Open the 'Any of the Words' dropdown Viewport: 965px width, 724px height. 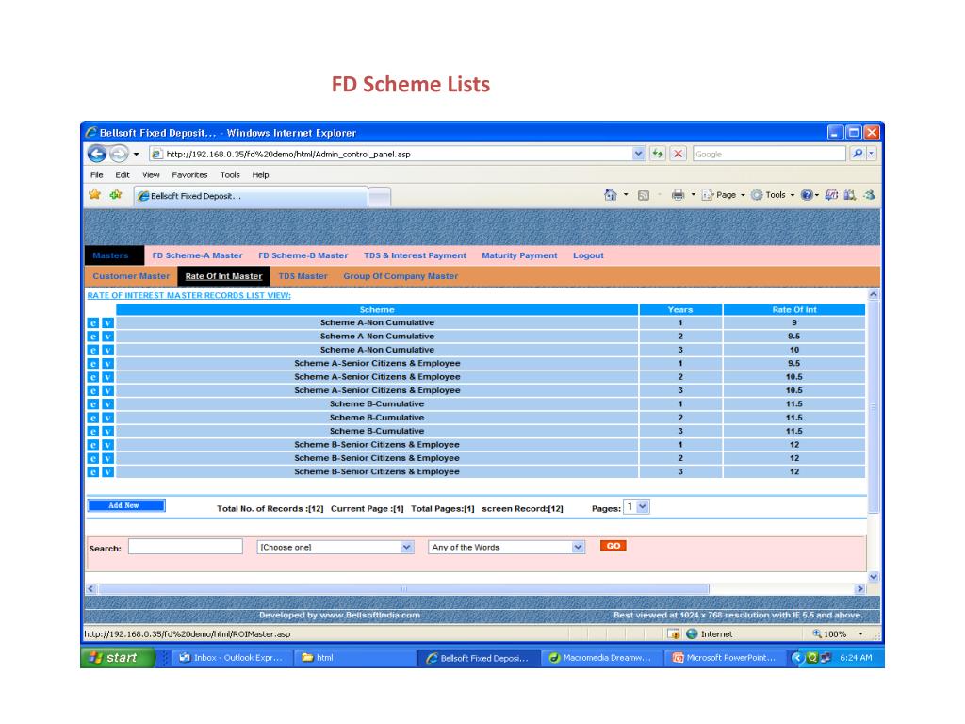578,547
